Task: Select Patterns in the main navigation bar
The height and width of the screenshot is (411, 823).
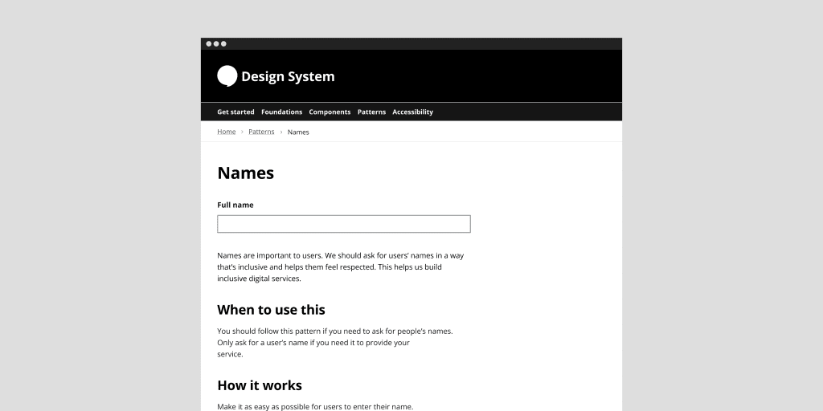Action: [x=371, y=112]
